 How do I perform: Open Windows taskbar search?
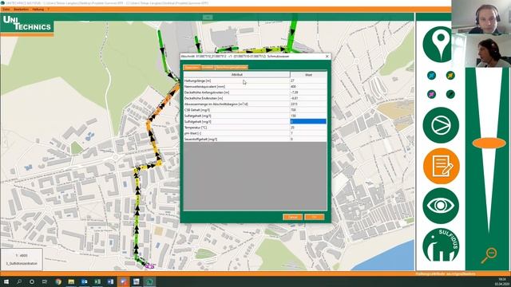pos(19,281)
